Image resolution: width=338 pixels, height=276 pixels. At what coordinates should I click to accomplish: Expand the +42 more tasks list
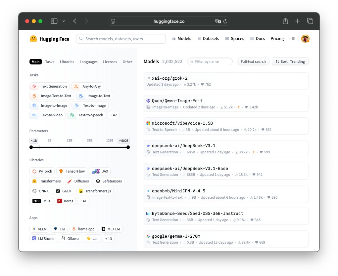tap(114, 115)
